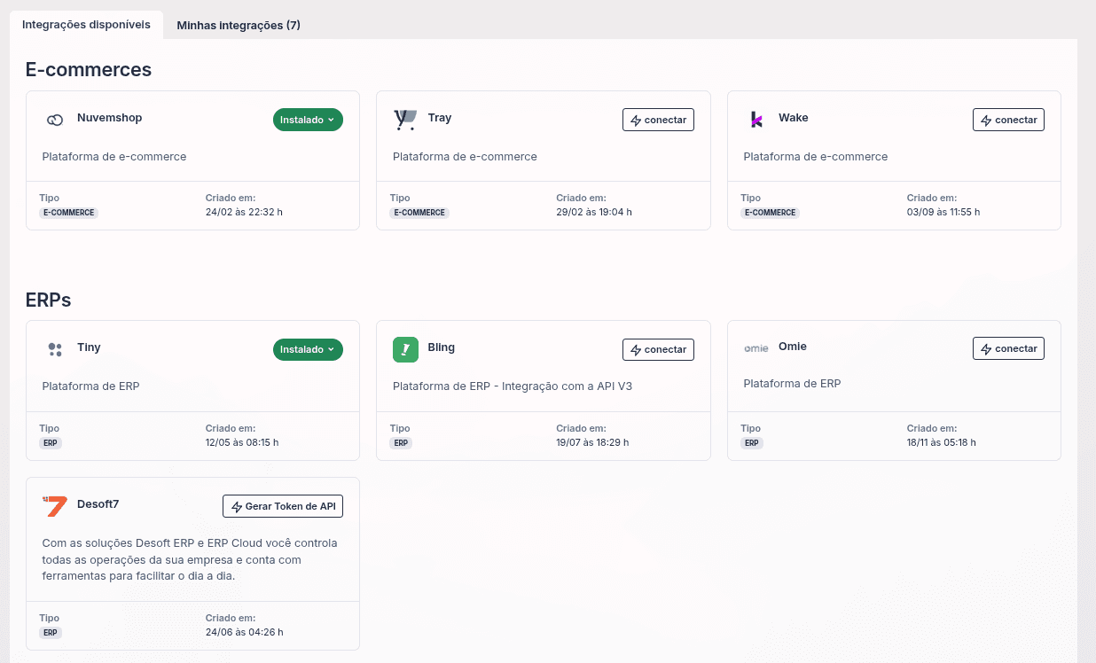Click the Tray card title
1096x663 pixels.
pyautogui.click(x=440, y=118)
